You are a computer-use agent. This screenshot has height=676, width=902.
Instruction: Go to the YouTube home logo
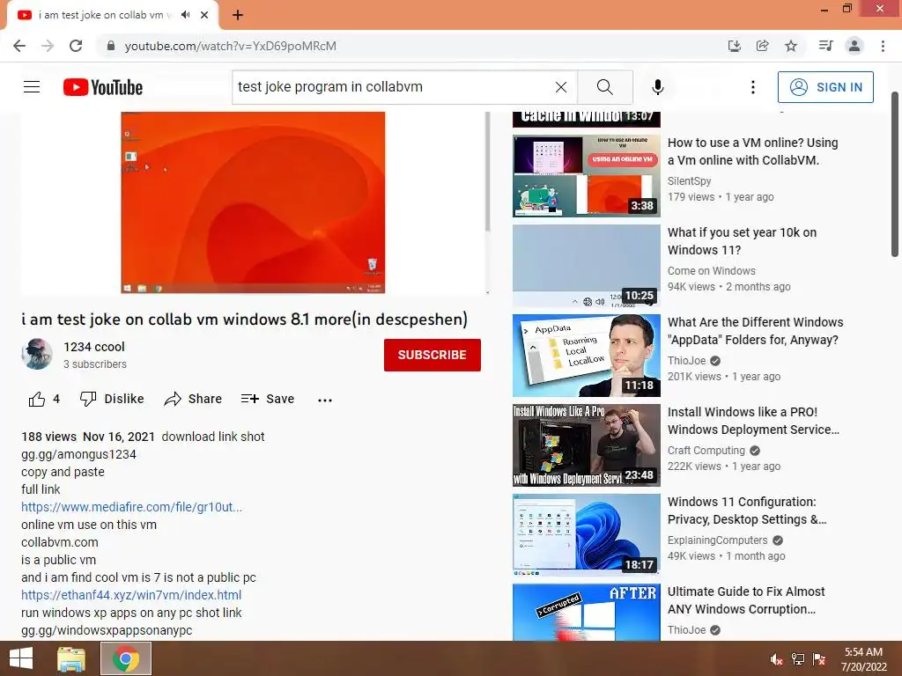coord(103,87)
